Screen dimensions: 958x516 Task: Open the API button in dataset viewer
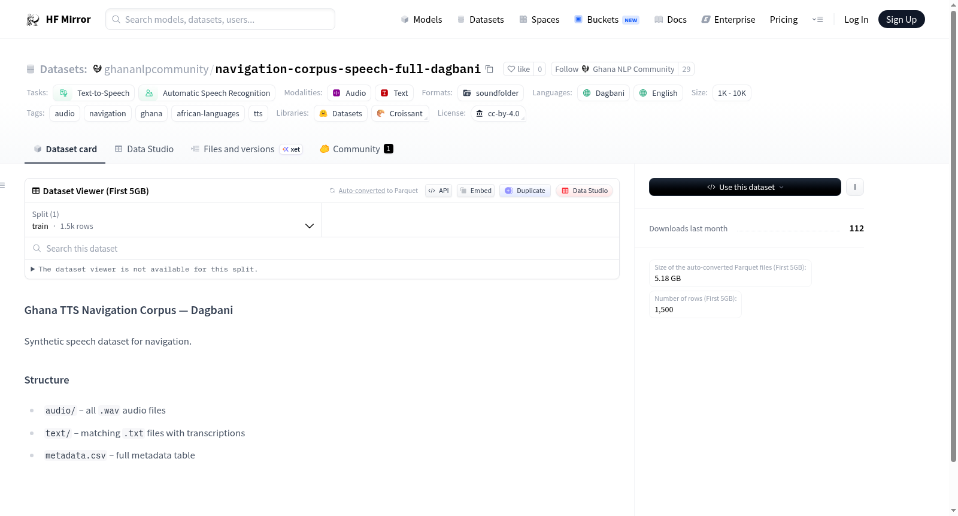coord(438,191)
